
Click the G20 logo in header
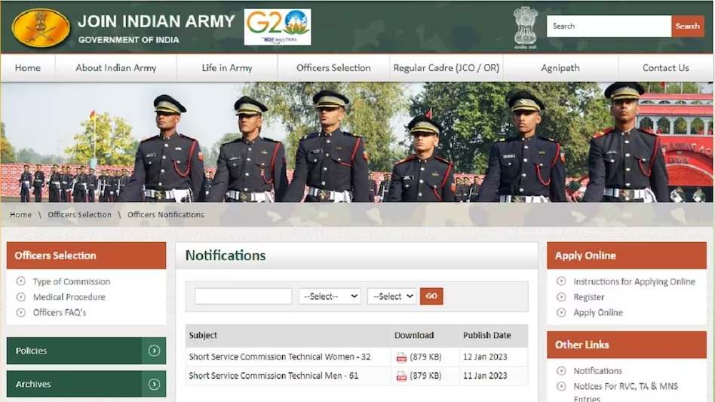point(278,27)
